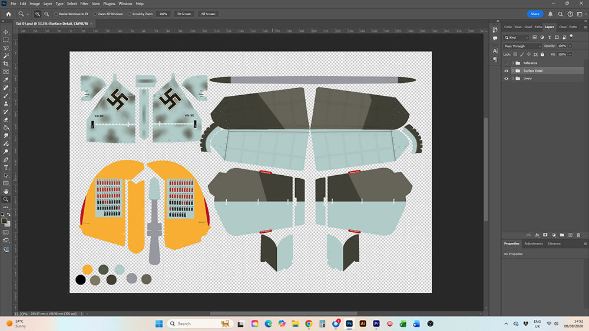The width and height of the screenshot is (589, 331).
Task: Show the Reference group
Action: coord(506,63)
